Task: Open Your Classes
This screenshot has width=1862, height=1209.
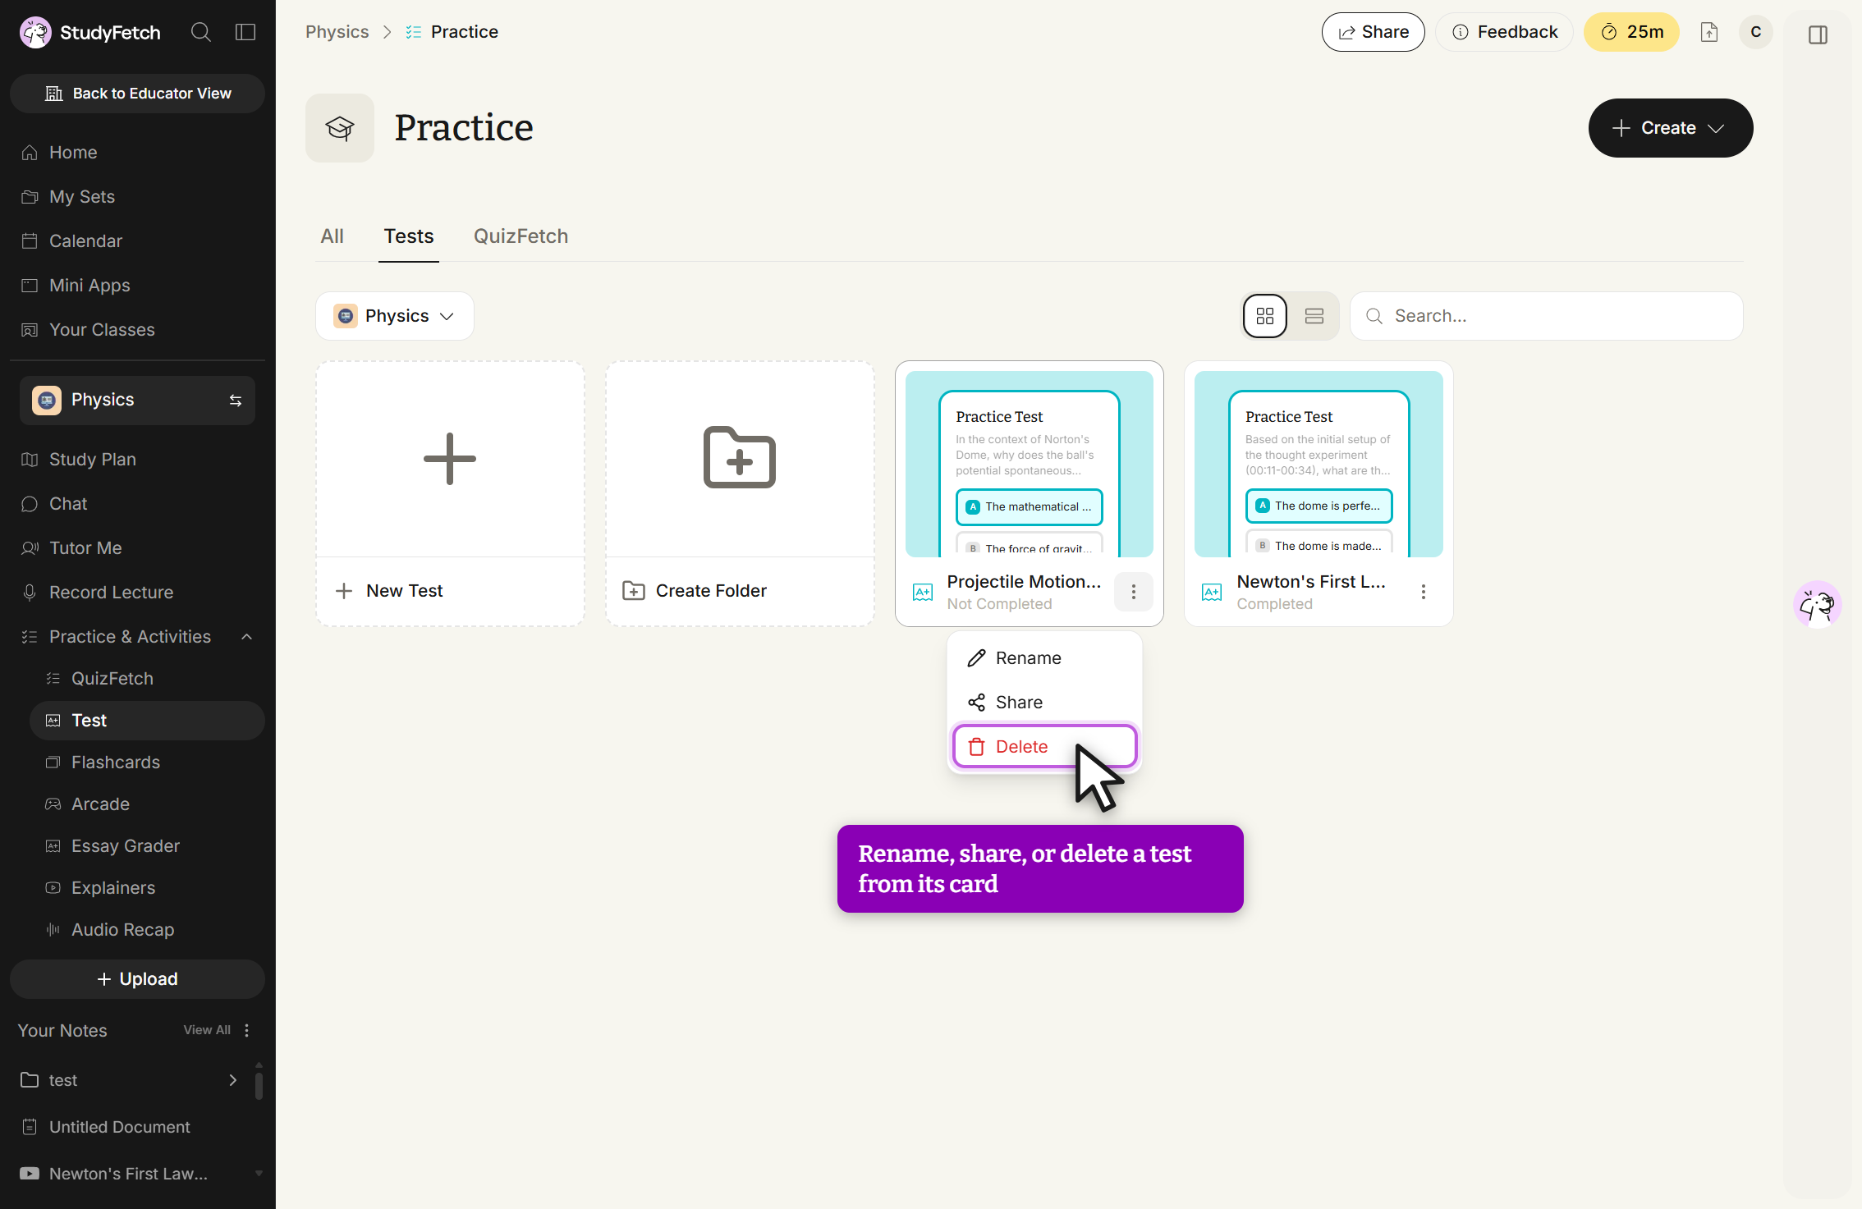Action: [x=138, y=330]
